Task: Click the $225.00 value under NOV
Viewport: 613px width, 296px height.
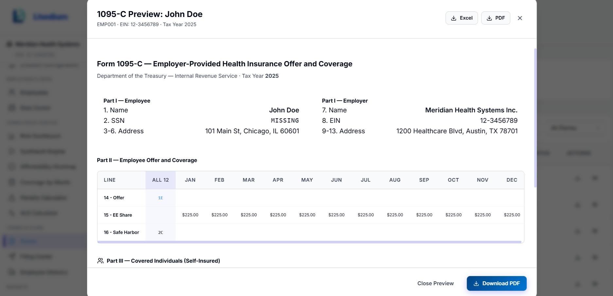Action: [x=482, y=215]
